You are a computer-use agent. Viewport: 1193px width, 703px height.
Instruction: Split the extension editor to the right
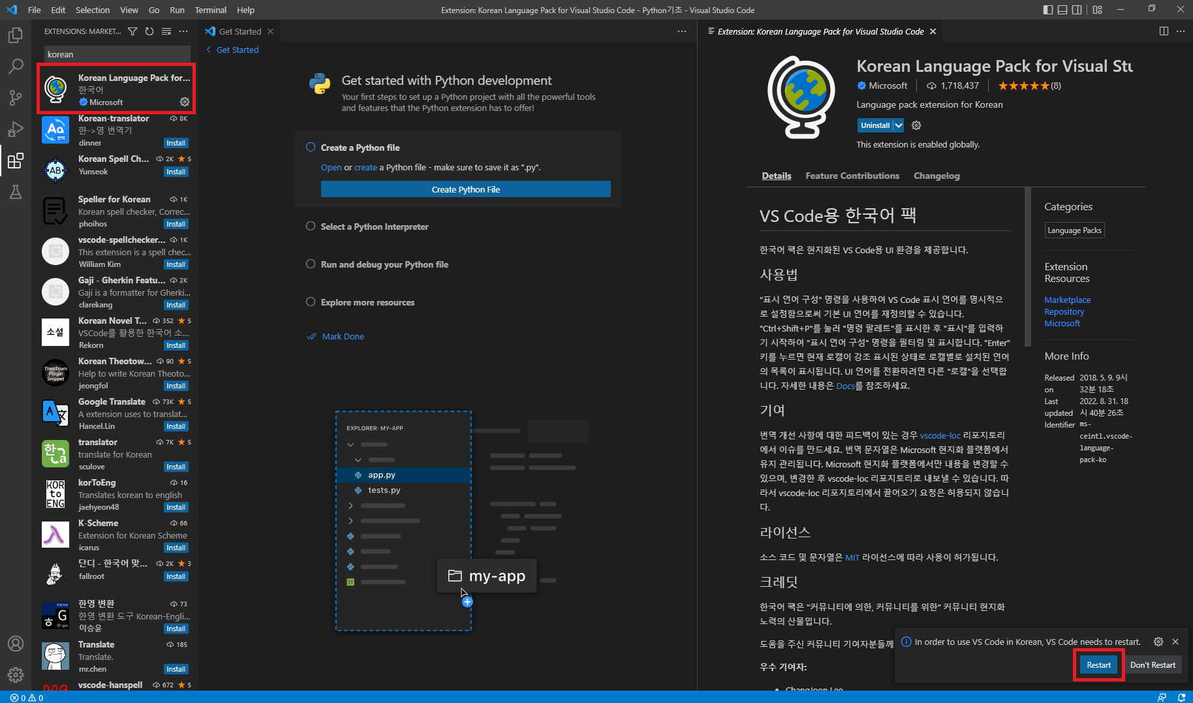pyautogui.click(x=1164, y=31)
